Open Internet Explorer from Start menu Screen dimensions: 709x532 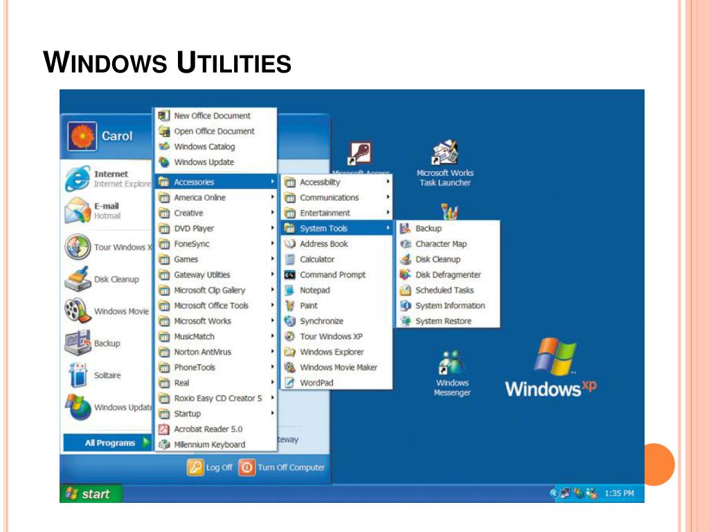point(107,179)
